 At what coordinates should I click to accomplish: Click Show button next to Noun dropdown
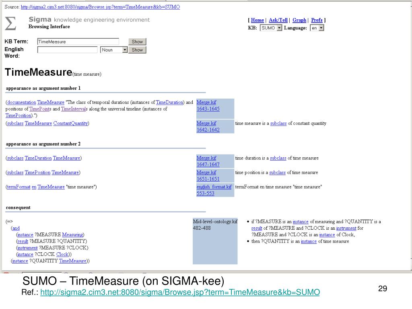pos(137,49)
